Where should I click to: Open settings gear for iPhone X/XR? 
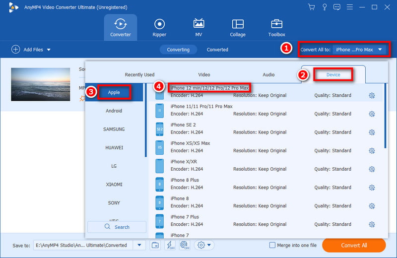(x=372, y=169)
